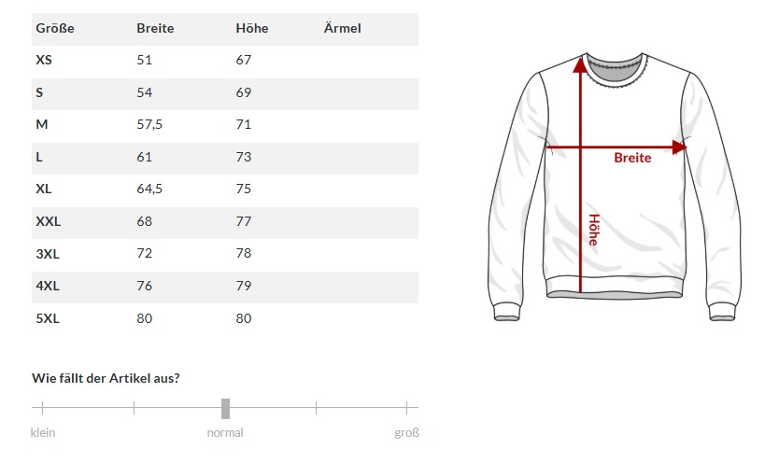Click the 'normal' fit label
This screenshot has width=779, height=463.
[x=225, y=432]
